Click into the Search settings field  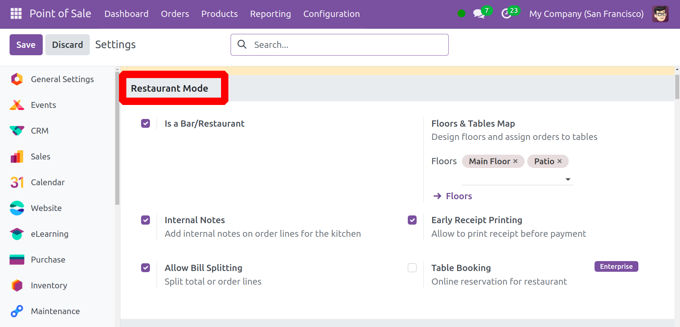340,45
